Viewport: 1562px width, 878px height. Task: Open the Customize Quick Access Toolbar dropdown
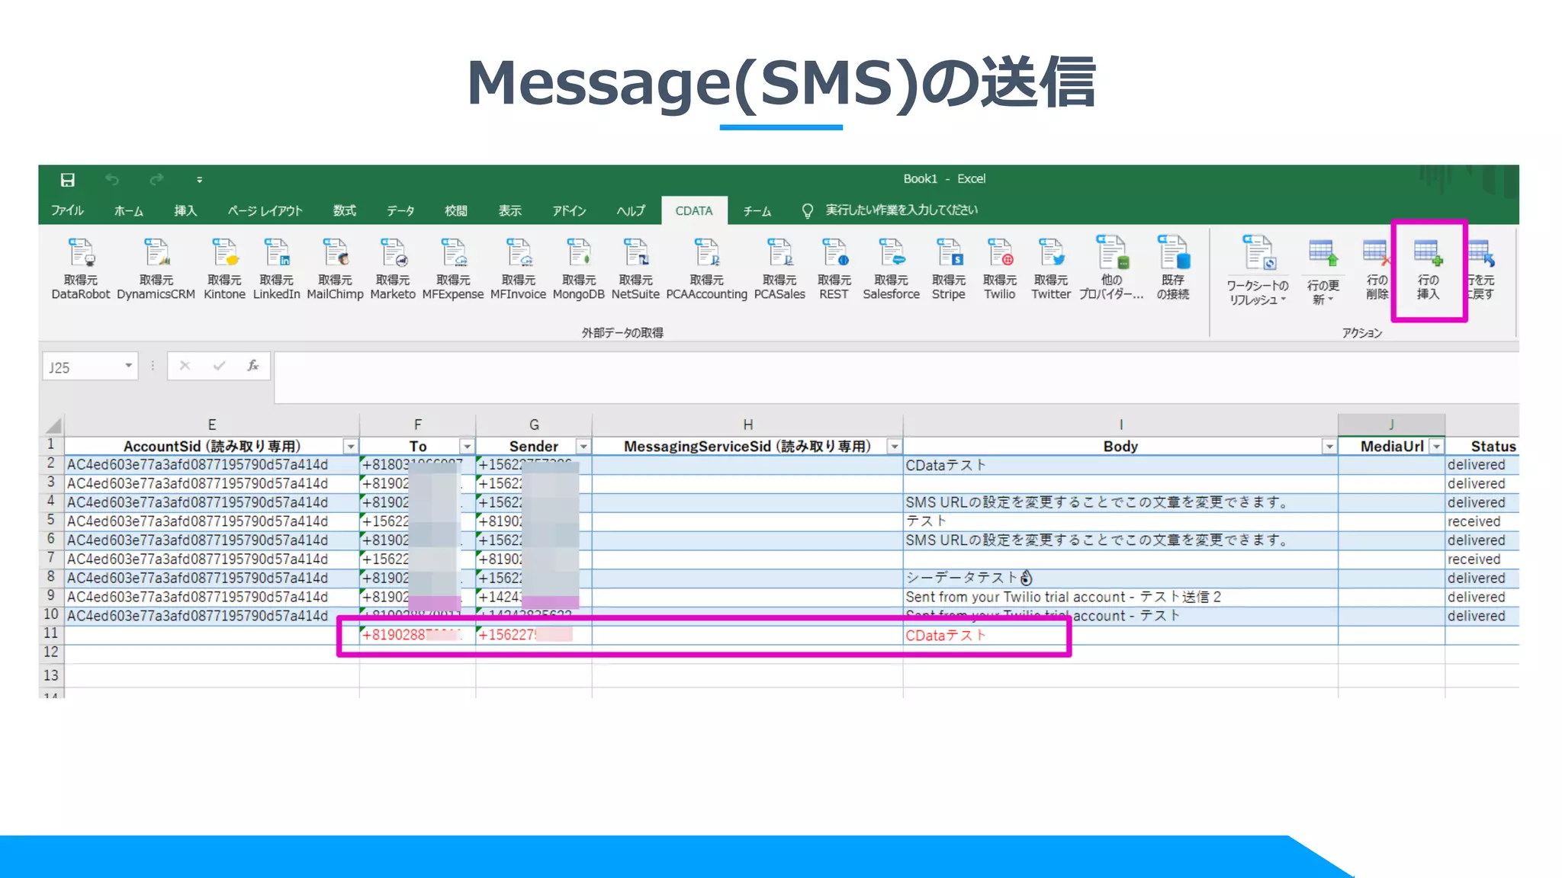(x=200, y=181)
